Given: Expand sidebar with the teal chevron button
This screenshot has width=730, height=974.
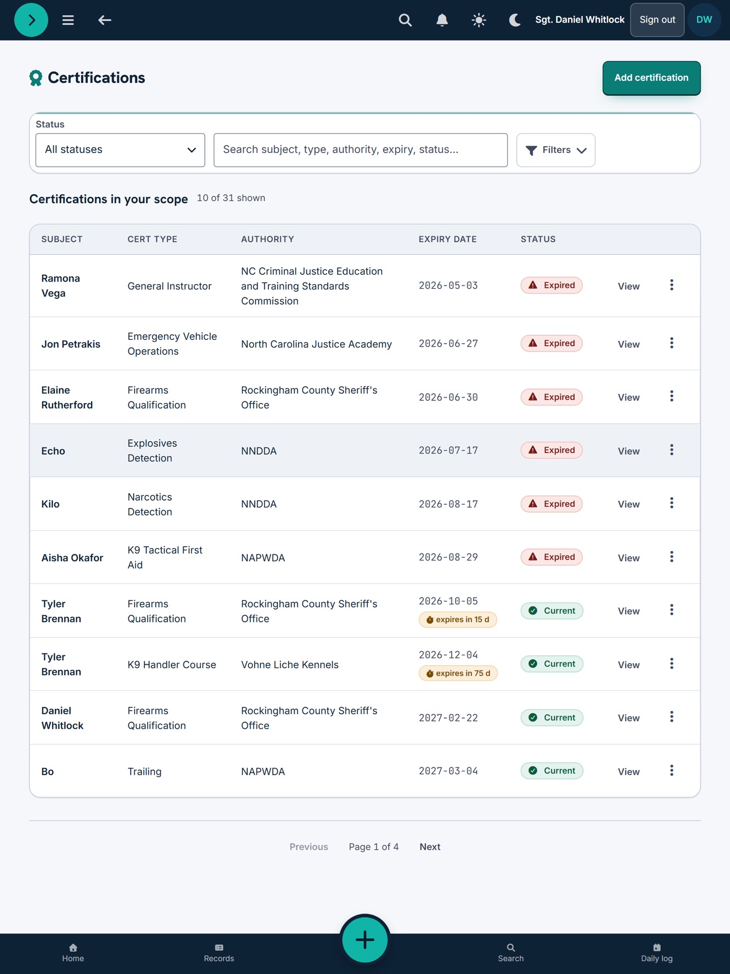Looking at the screenshot, I should tap(31, 20).
